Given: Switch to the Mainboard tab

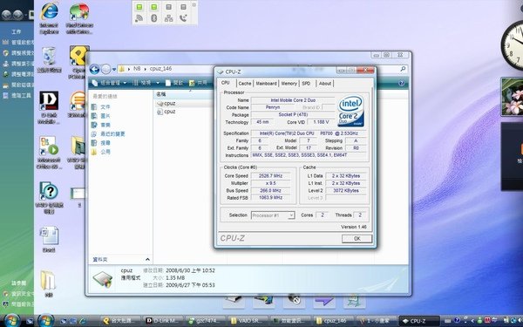Looking at the screenshot, I should click(266, 84).
